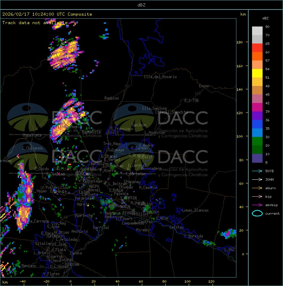The height and width of the screenshot is (286, 283).
Task: Click the 'Uspallata' place label
Action: [32, 135]
